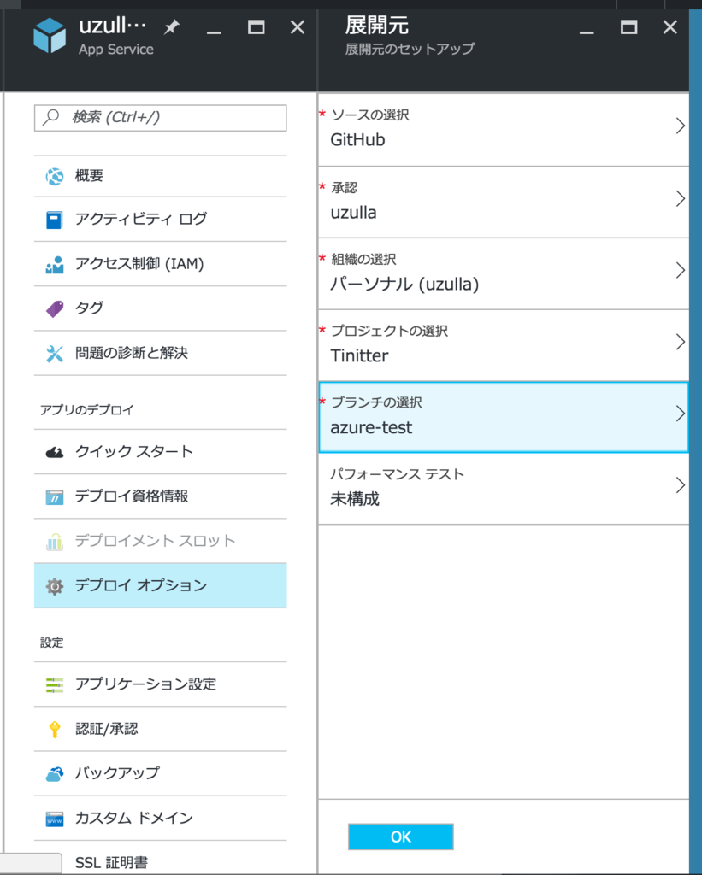The width and height of the screenshot is (702, 875).
Task: Open バックアップ settings
Action: click(160, 774)
